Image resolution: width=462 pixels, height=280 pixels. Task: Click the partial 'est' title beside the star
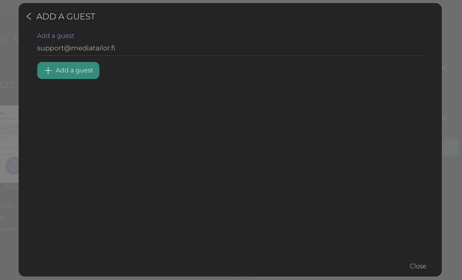[4, 38]
